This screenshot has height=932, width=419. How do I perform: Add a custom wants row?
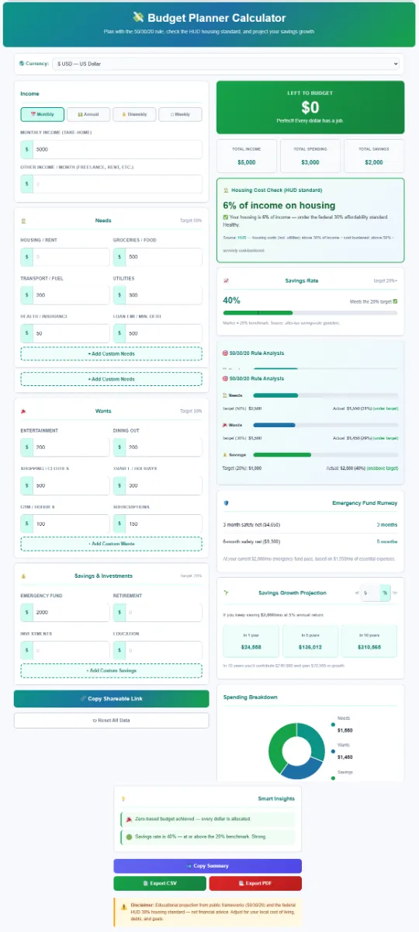(112, 544)
